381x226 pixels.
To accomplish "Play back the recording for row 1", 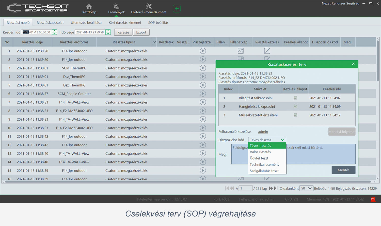I will click(x=203, y=51).
